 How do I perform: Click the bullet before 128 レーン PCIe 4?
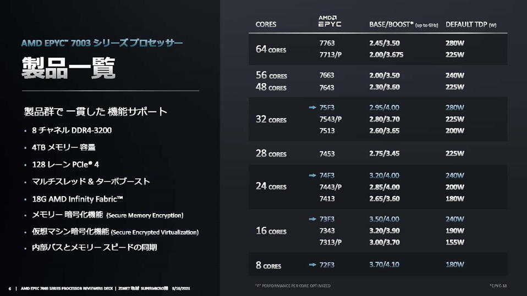[25, 165]
